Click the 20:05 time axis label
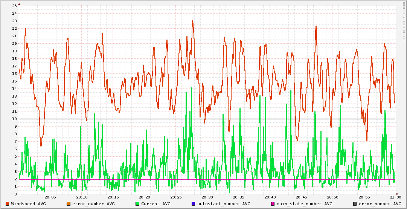 point(50,197)
